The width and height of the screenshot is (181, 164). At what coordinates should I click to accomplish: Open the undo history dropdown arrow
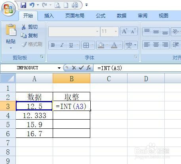coord(38,5)
